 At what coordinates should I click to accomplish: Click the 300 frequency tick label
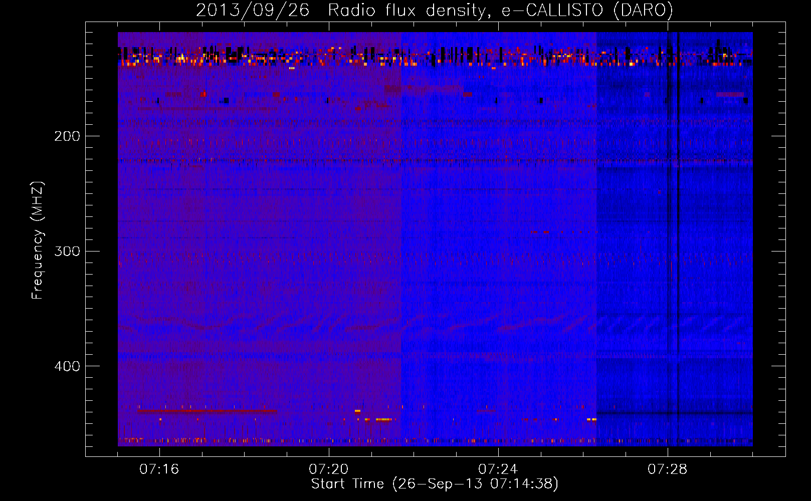[x=67, y=251]
